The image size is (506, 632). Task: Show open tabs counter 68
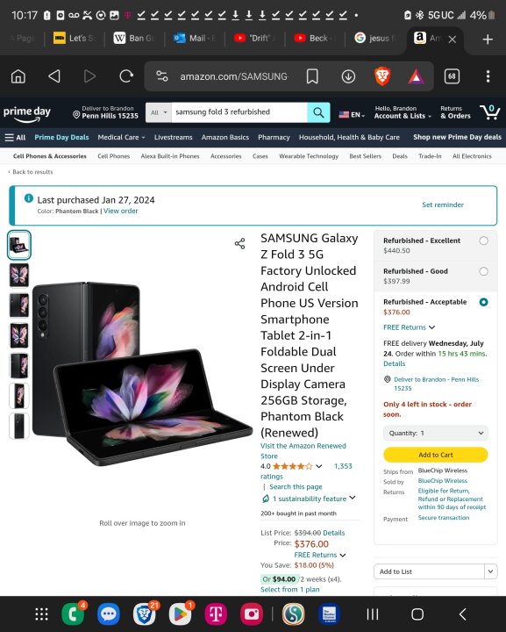452,76
